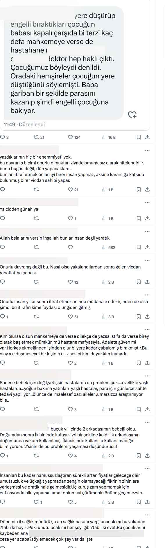
Task: Open the 'Düzenlendi' edit history link
Action: coord(32,124)
